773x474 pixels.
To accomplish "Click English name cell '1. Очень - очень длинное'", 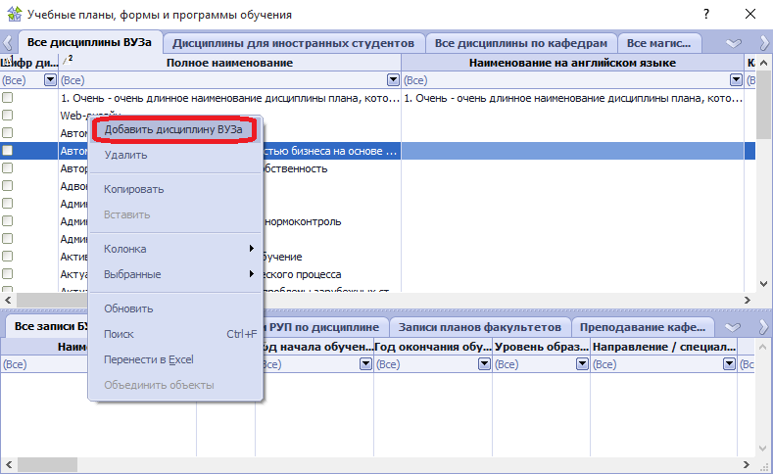I will [573, 98].
